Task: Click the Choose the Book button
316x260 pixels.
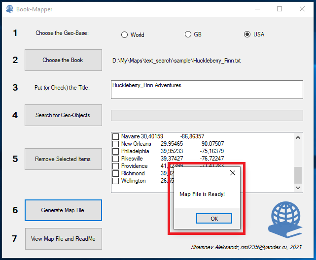Action: point(63,60)
